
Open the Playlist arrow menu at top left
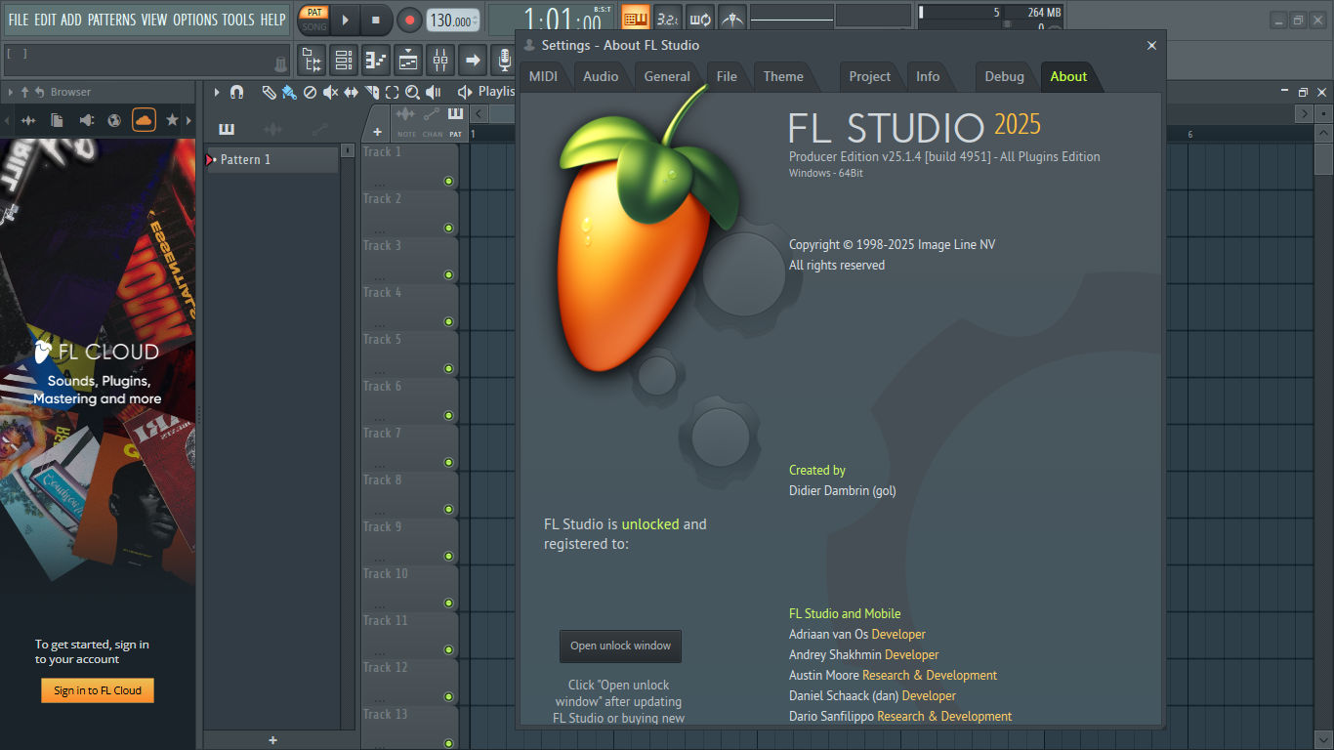[217, 93]
